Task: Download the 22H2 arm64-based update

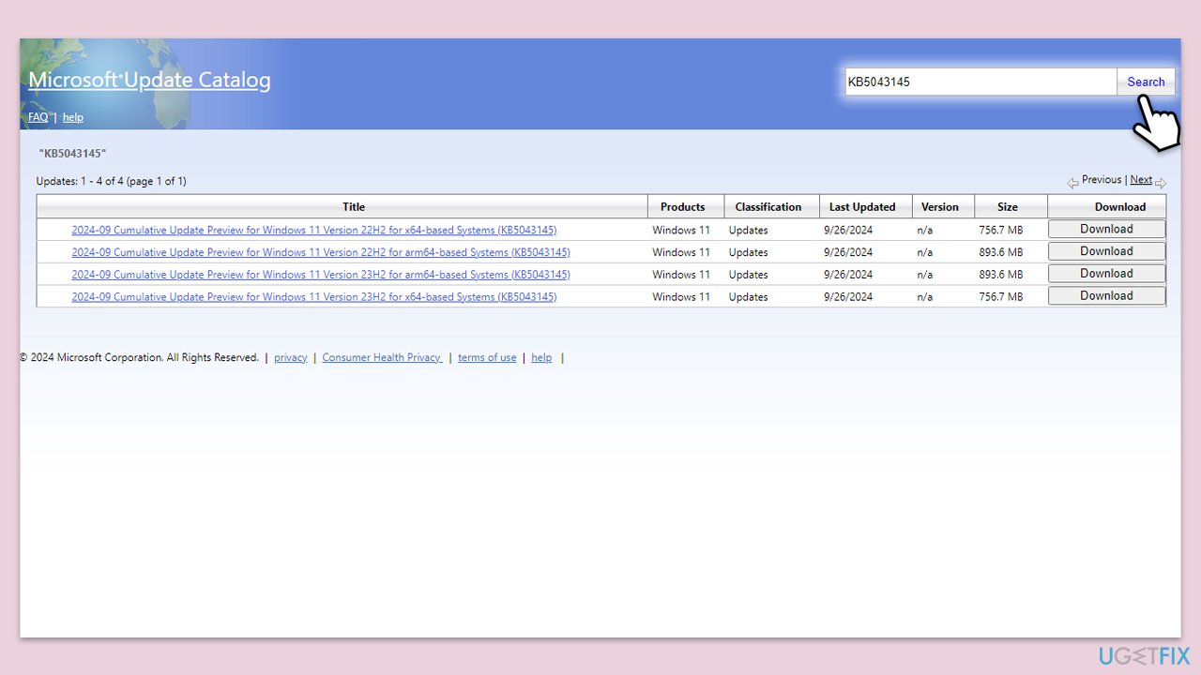Action: pos(1106,251)
